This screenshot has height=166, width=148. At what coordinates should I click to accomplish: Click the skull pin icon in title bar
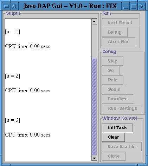pos(14,6)
